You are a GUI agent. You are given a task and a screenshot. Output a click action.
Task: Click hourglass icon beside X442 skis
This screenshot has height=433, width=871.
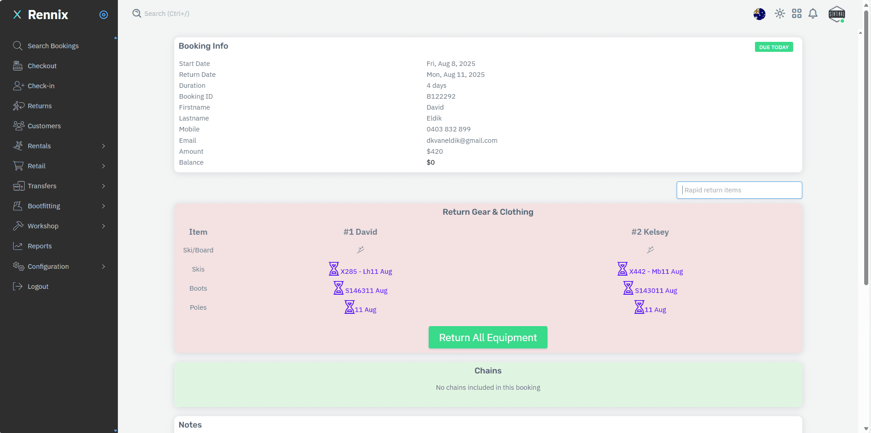(x=623, y=269)
